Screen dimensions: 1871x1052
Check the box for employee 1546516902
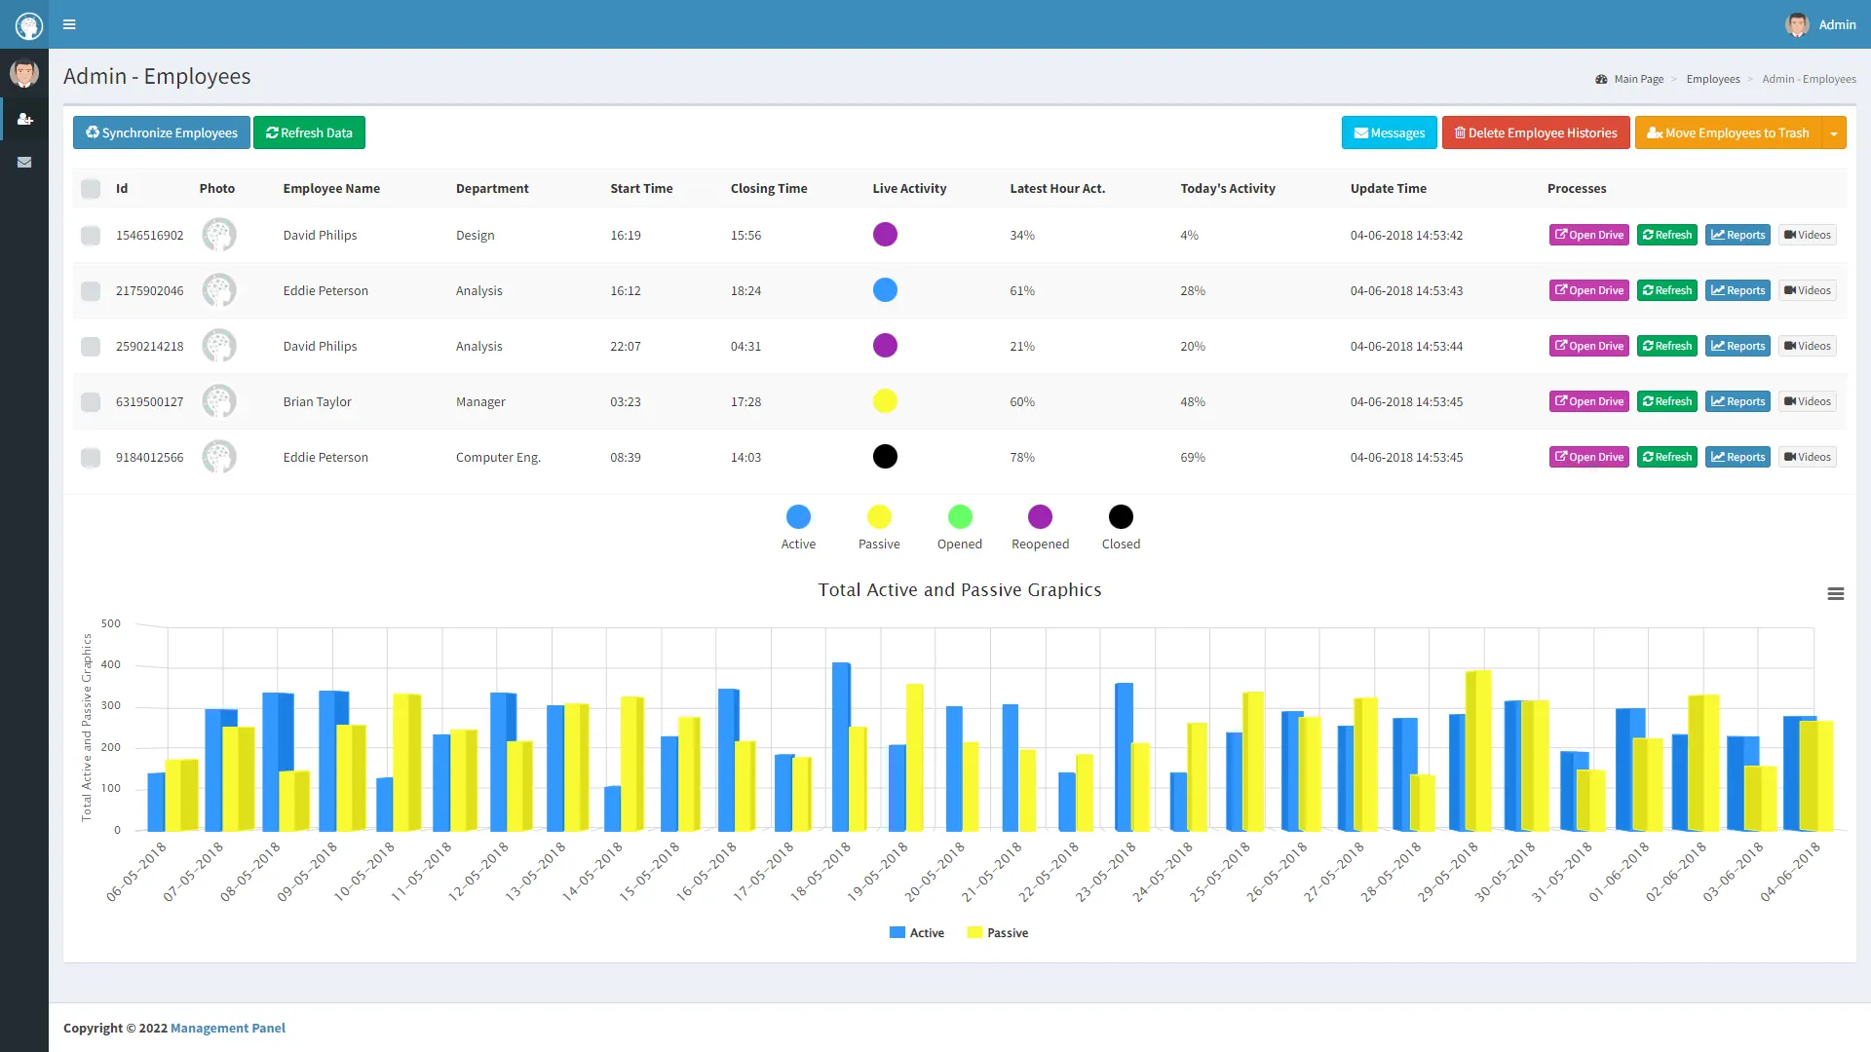coord(91,235)
